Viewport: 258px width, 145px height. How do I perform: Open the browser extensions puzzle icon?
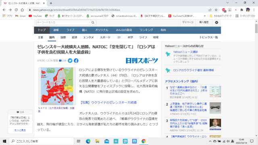[x=241, y=10]
